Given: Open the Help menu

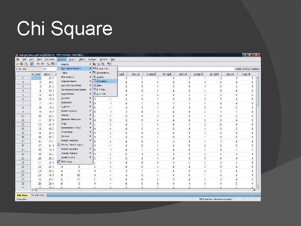Looking at the screenshot, I should click(x=113, y=59).
